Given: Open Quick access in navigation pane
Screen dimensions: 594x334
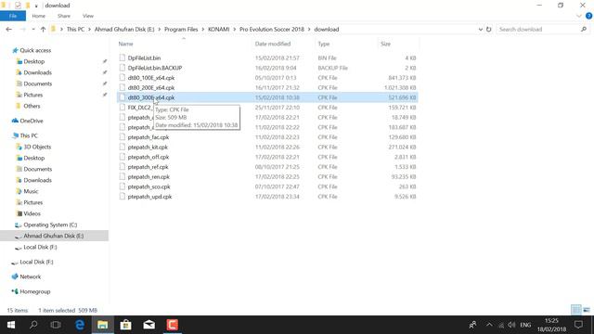Looking at the screenshot, I should (x=35, y=50).
